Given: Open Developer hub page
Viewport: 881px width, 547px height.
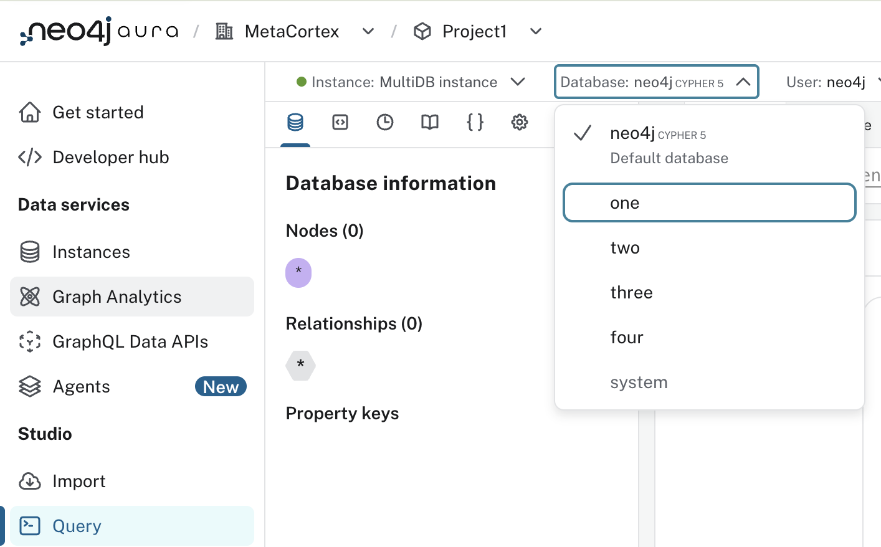Looking at the screenshot, I should [132, 157].
